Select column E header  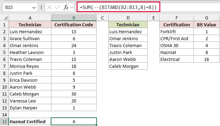[153, 18]
